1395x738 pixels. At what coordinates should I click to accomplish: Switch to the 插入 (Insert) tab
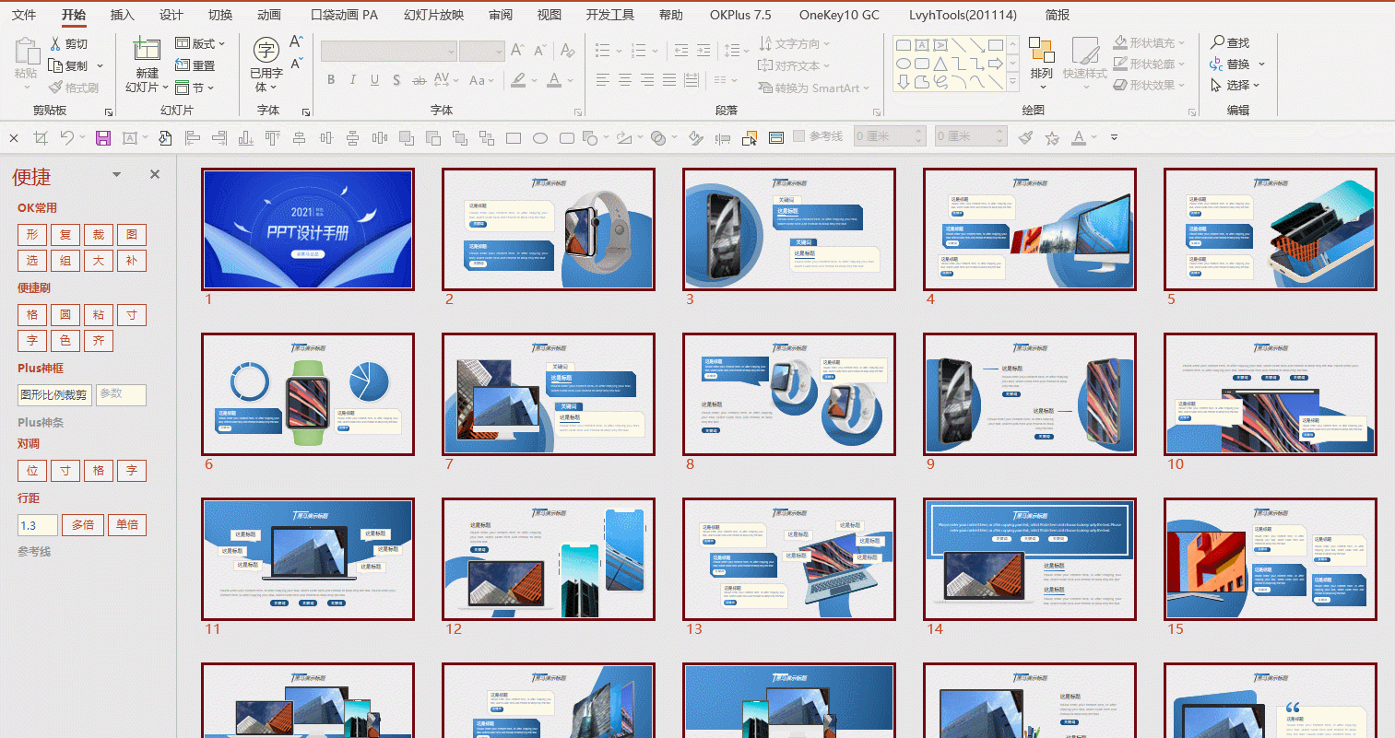[123, 15]
